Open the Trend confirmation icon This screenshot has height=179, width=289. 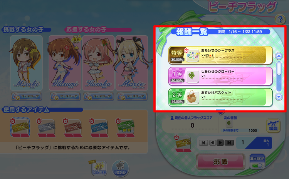(x=99, y=168)
